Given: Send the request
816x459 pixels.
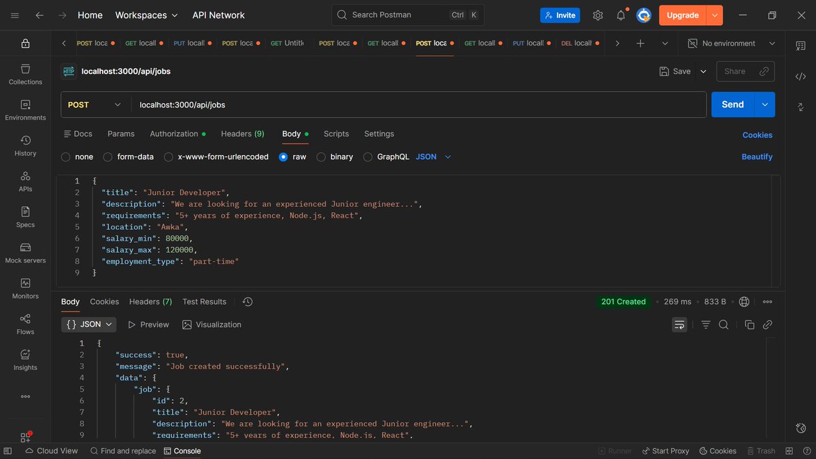Looking at the screenshot, I should (x=732, y=105).
